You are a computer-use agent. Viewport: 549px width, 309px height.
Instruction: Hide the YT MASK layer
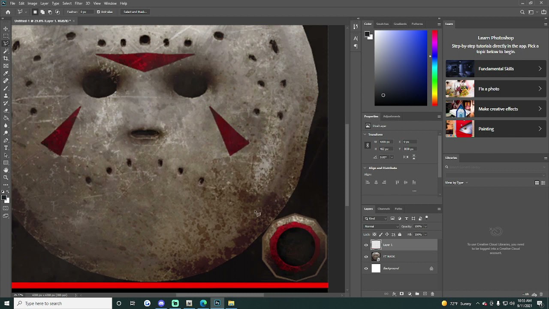[366, 257]
